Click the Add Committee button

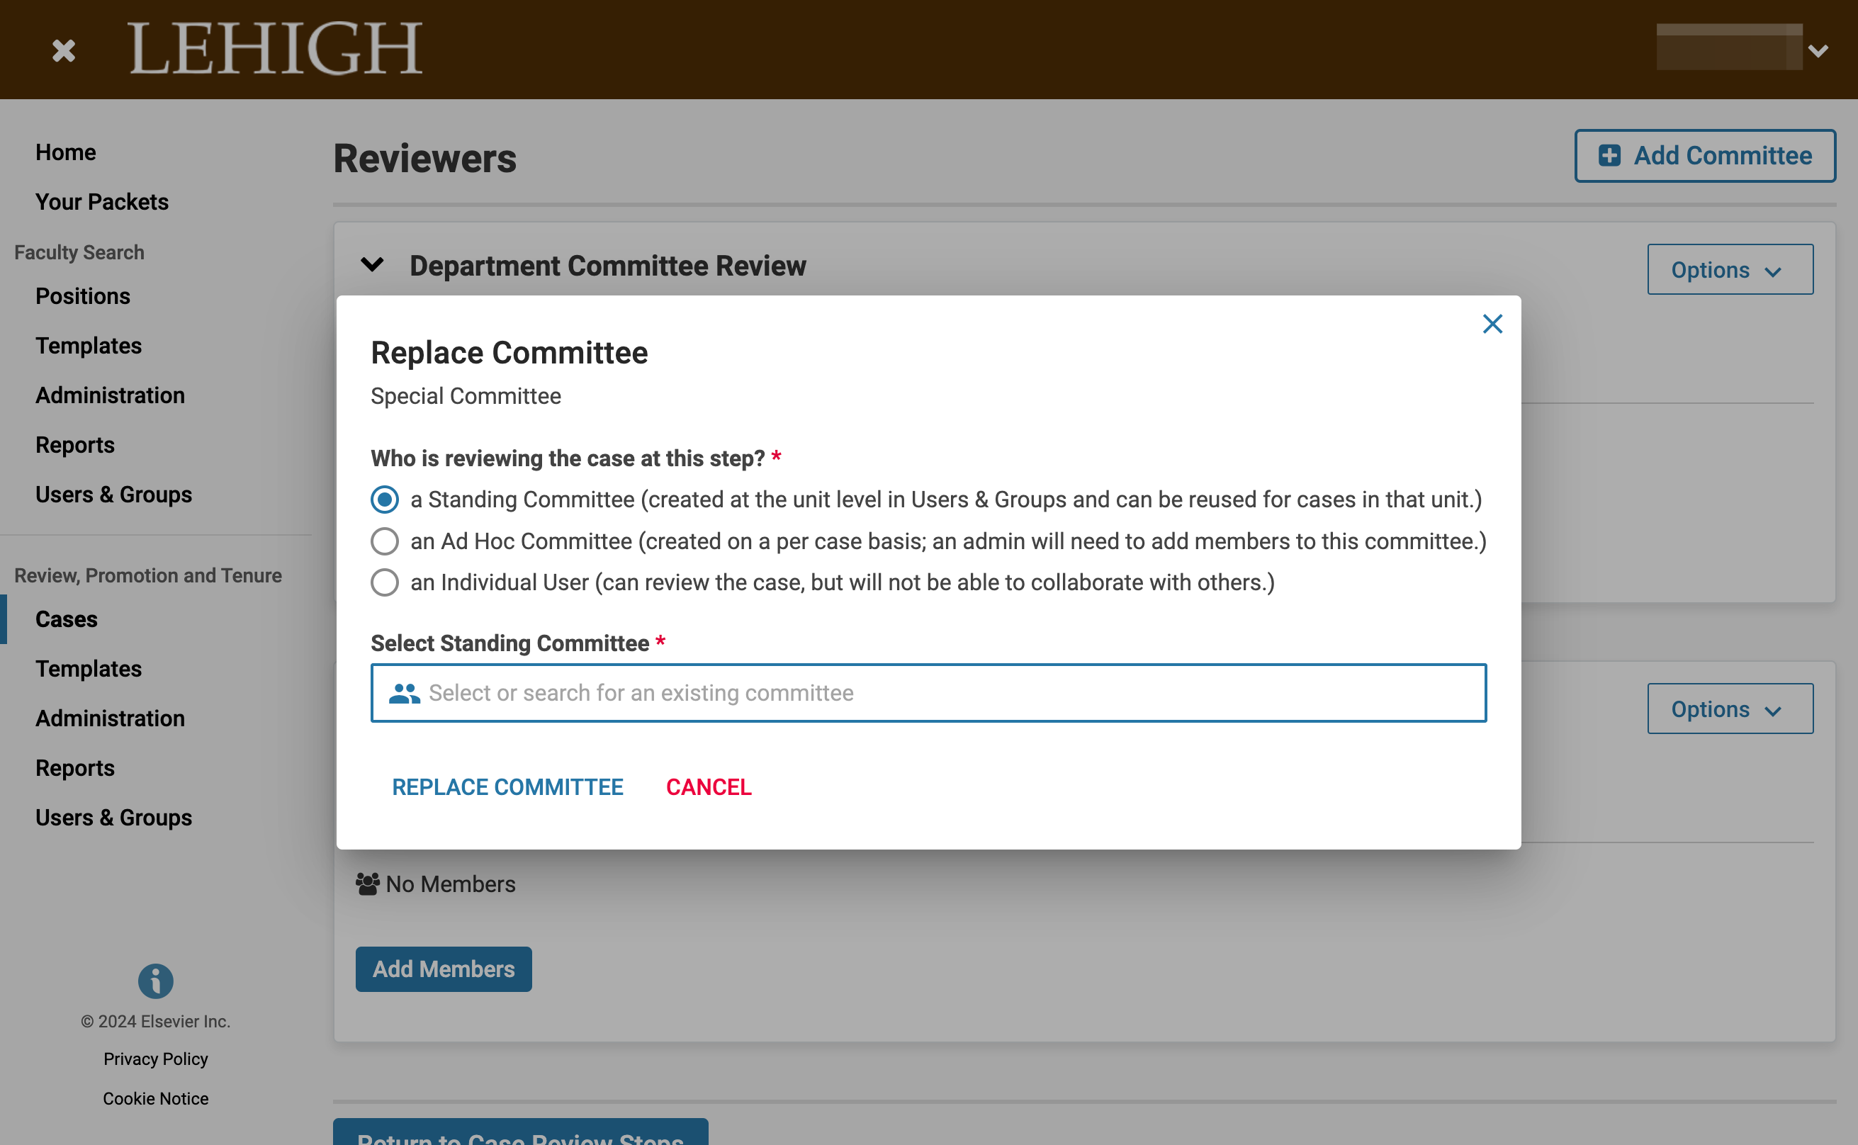(x=1704, y=156)
